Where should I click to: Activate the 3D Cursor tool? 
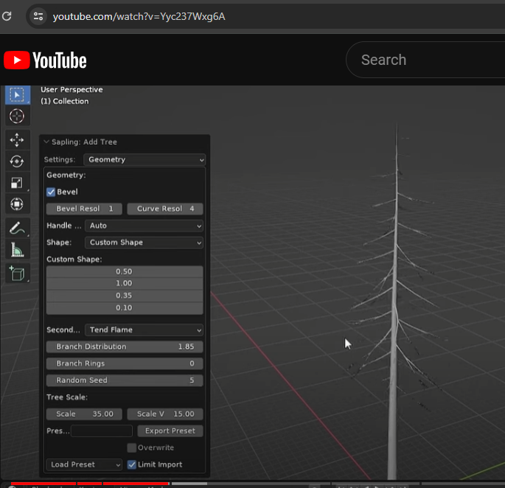[x=17, y=116]
